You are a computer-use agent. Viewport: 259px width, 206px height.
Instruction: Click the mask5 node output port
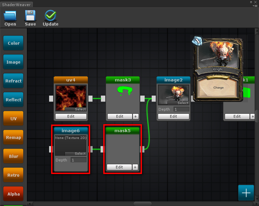tap(142, 149)
